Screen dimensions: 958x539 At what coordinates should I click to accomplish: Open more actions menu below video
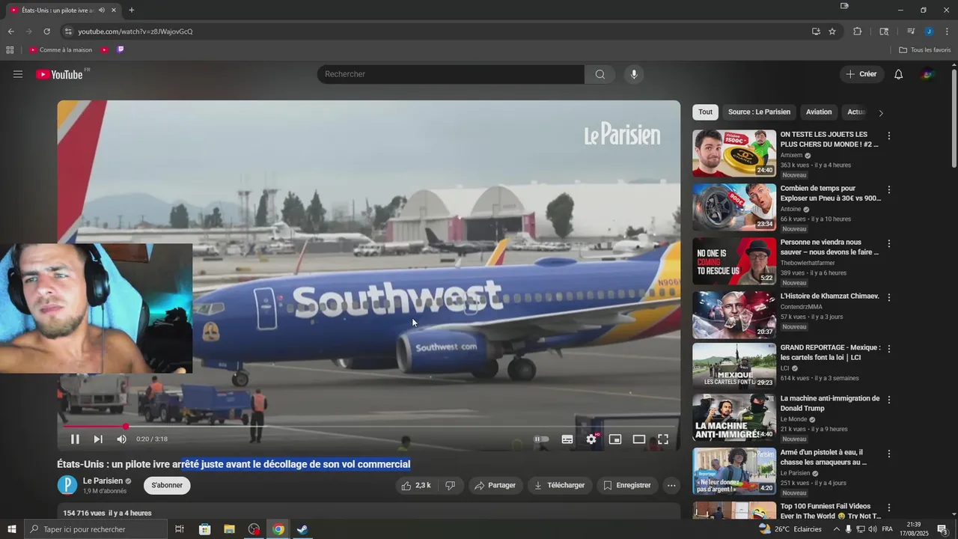tap(671, 485)
